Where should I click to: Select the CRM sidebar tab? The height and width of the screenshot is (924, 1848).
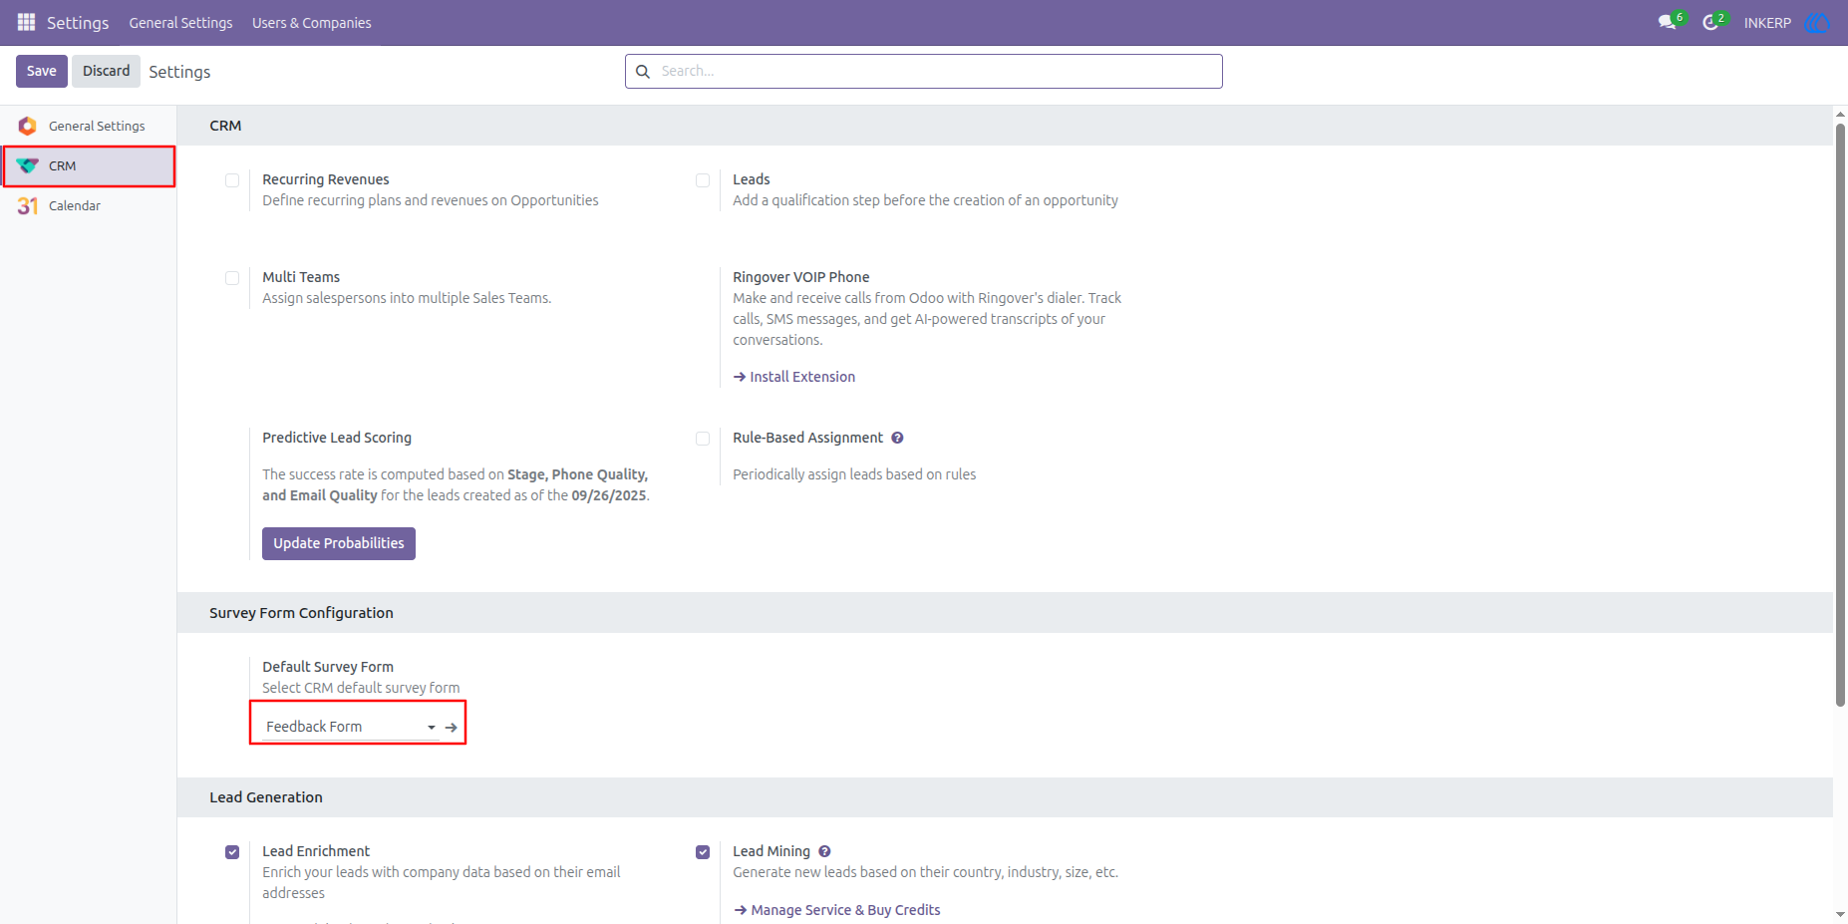pyautogui.click(x=89, y=165)
